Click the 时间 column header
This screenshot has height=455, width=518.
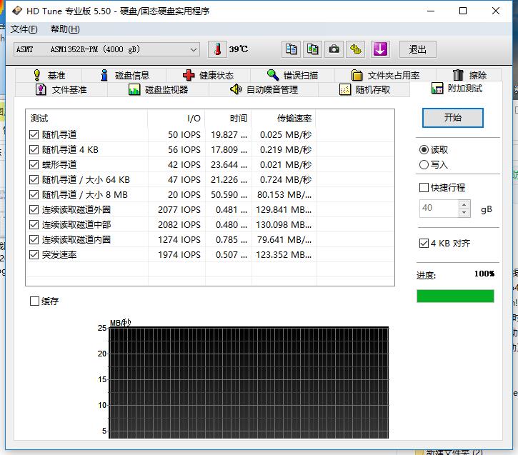(x=228, y=118)
